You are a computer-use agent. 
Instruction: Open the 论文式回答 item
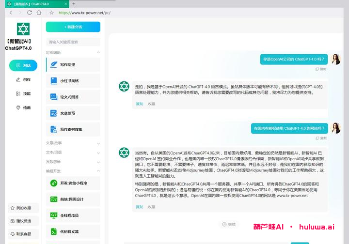(73, 97)
